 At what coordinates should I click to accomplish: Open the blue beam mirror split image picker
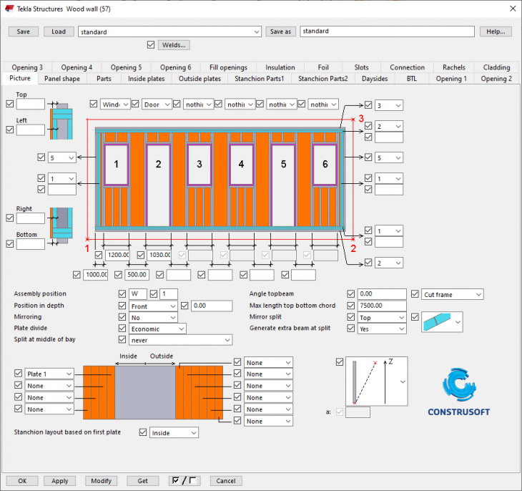(443, 321)
